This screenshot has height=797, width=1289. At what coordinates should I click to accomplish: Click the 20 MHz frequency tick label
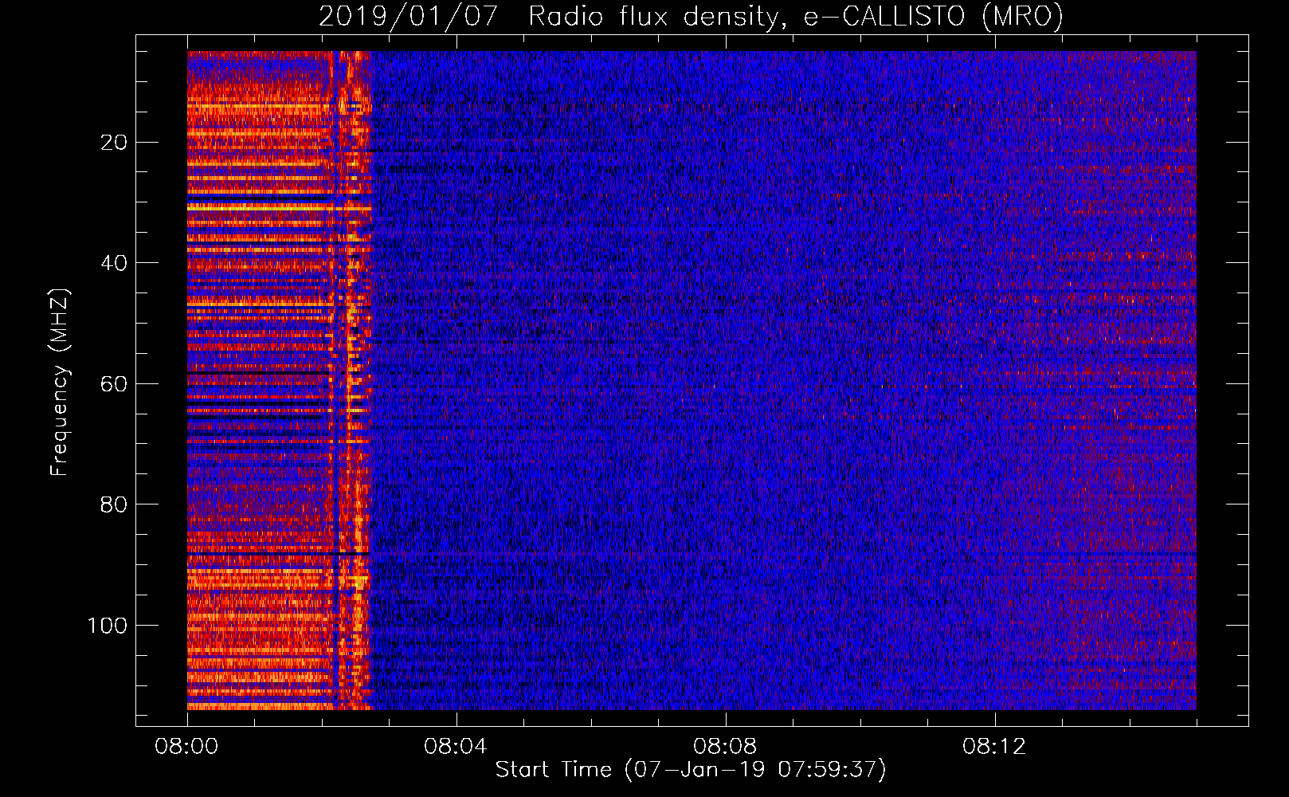115,143
